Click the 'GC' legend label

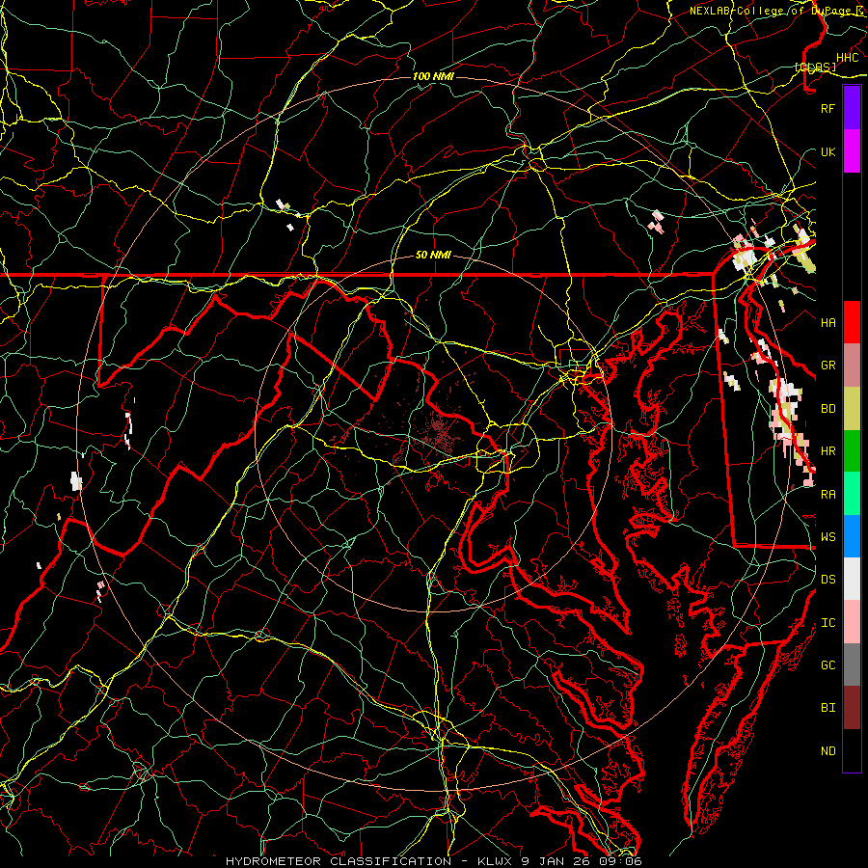tap(827, 665)
